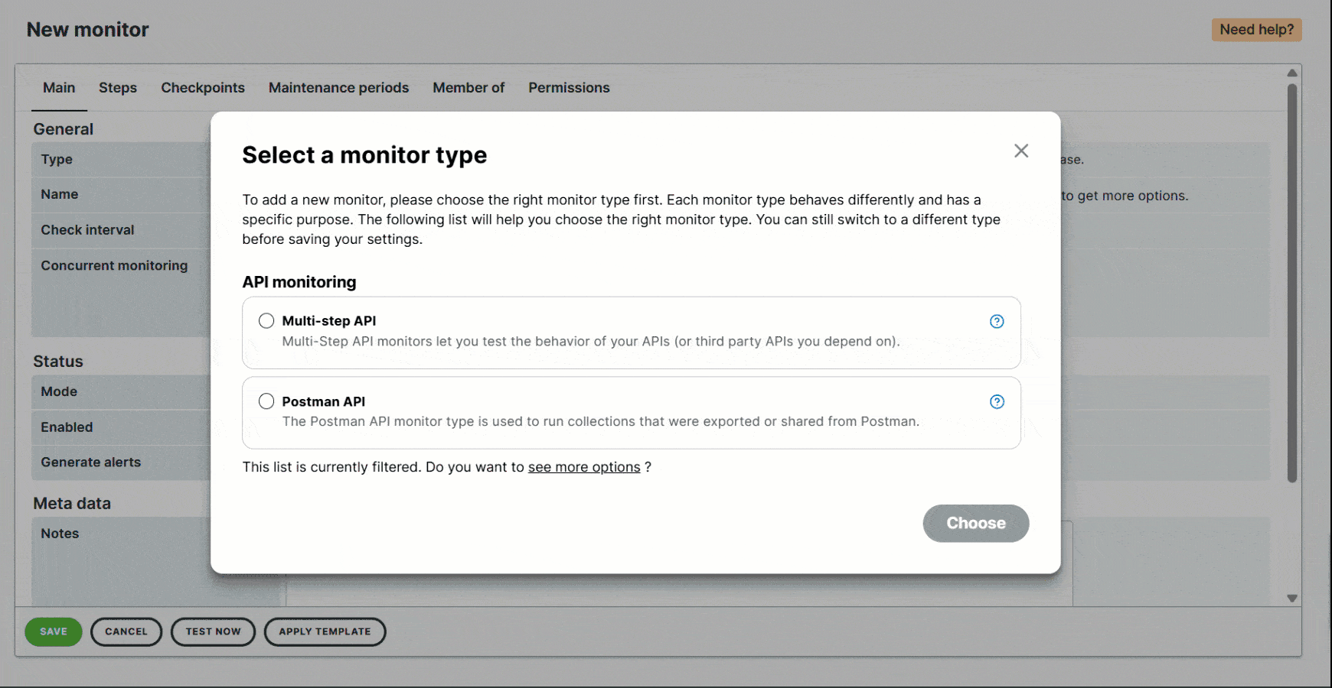1332x688 pixels.
Task: Switch to the Checkpoints tab
Action: point(202,87)
